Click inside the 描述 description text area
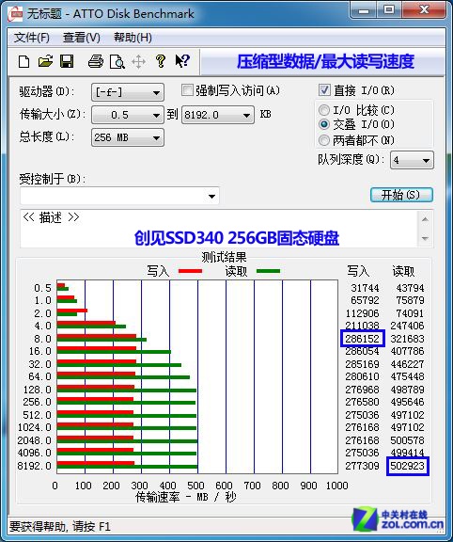The image size is (453, 542). [219, 229]
